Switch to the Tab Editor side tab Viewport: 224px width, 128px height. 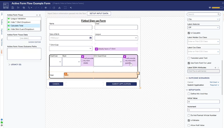2,42
